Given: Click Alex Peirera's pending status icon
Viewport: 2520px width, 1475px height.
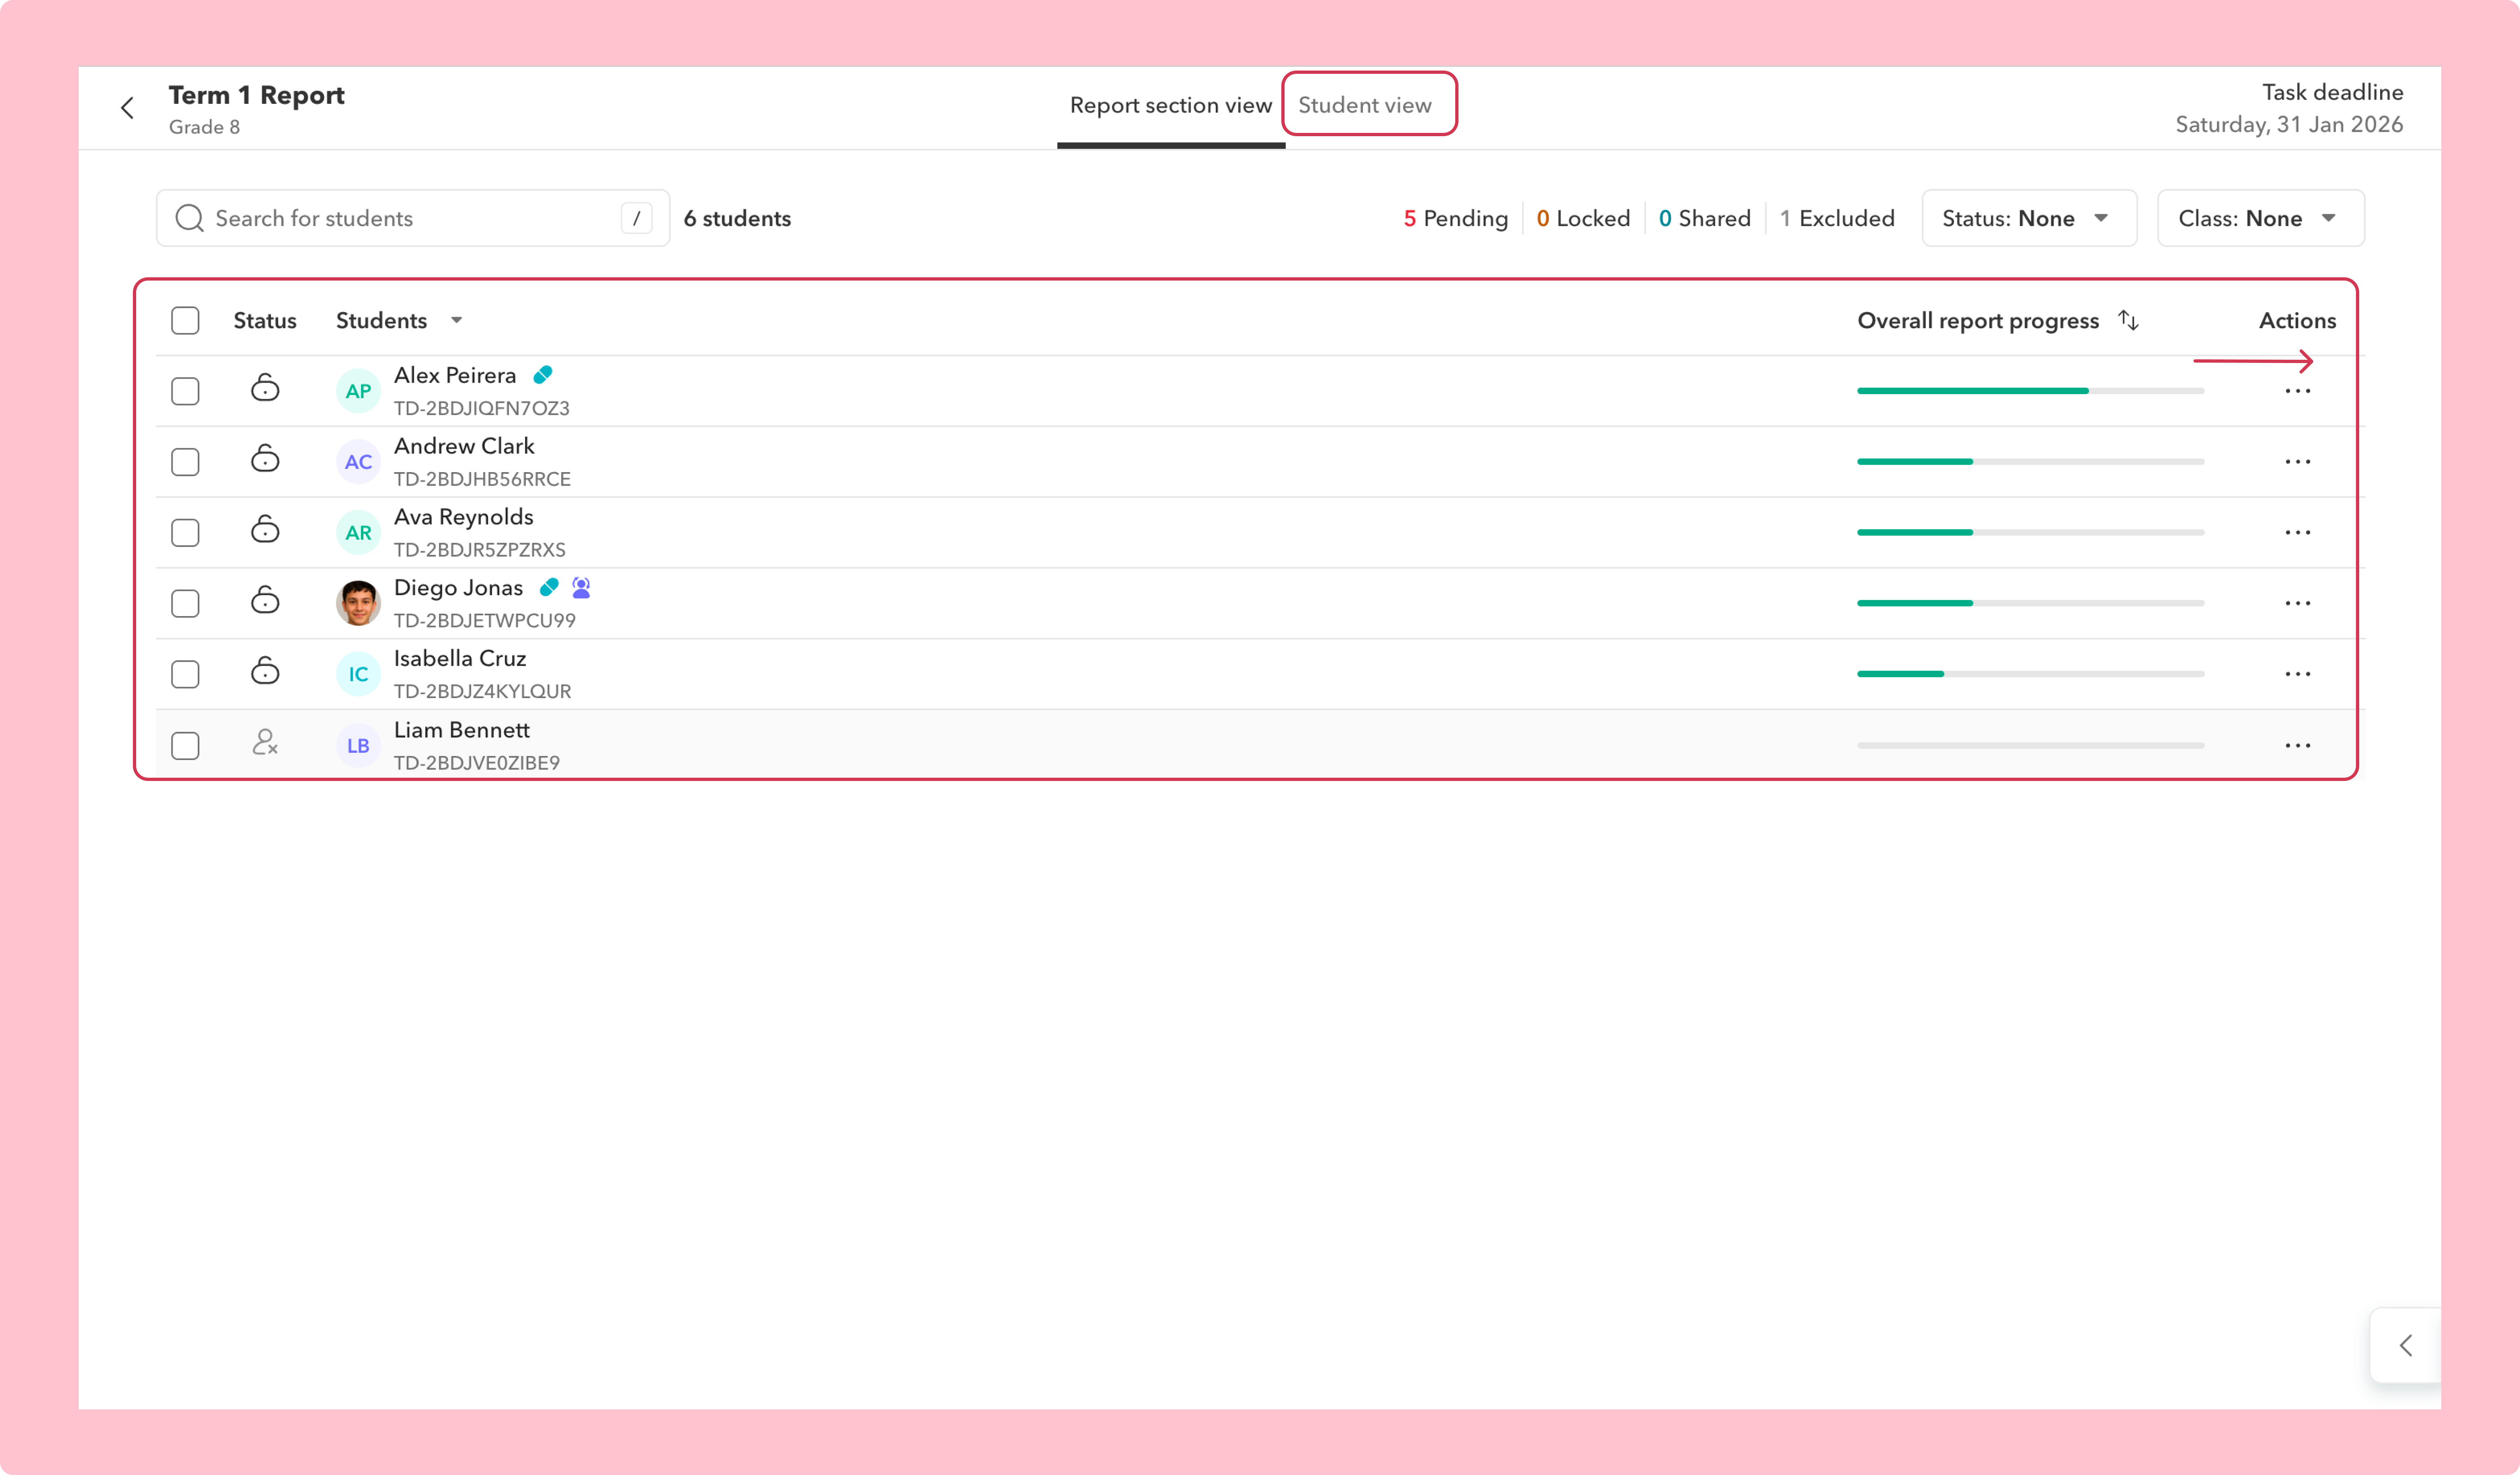Looking at the screenshot, I should pos(265,388).
